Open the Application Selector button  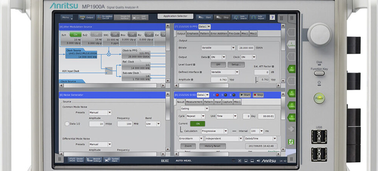pyautogui.click(x=175, y=16)
